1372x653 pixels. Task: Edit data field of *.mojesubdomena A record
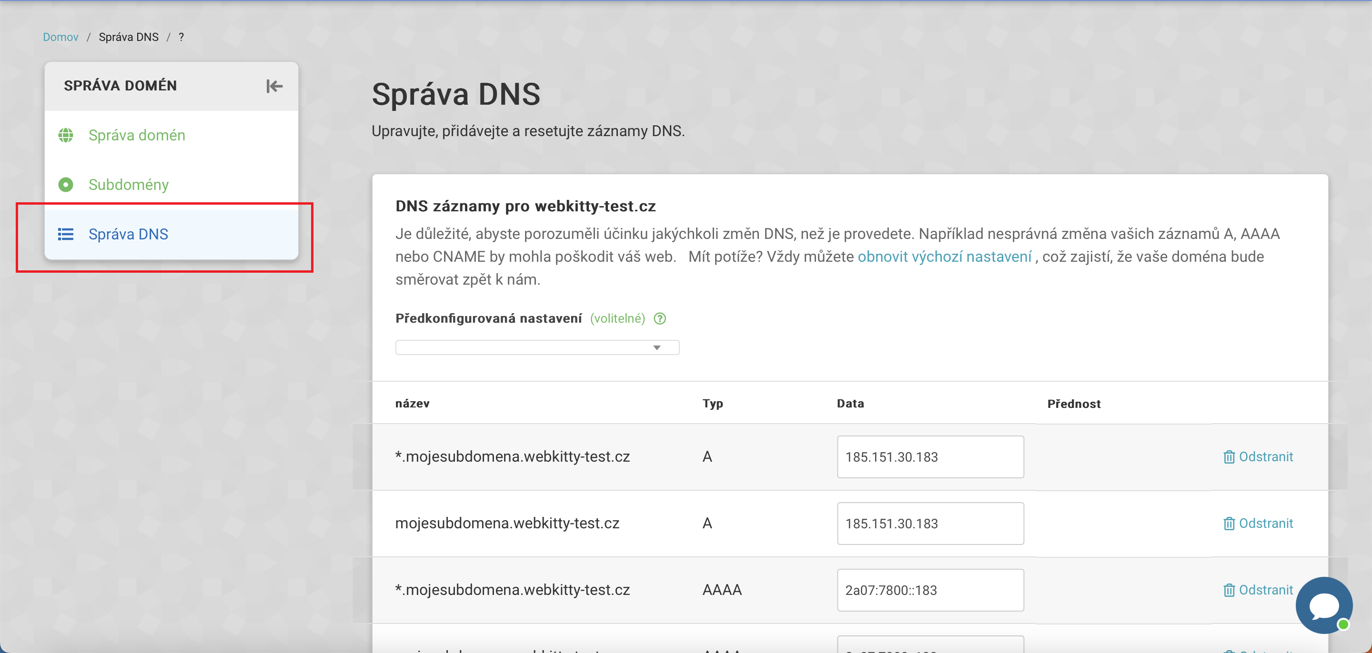[x=930, y=456]
